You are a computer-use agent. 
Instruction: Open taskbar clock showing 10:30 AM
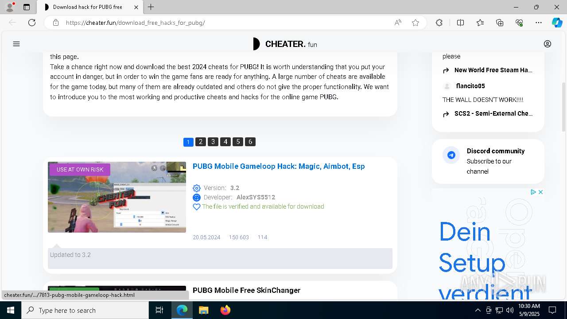(x=529, y=310)
